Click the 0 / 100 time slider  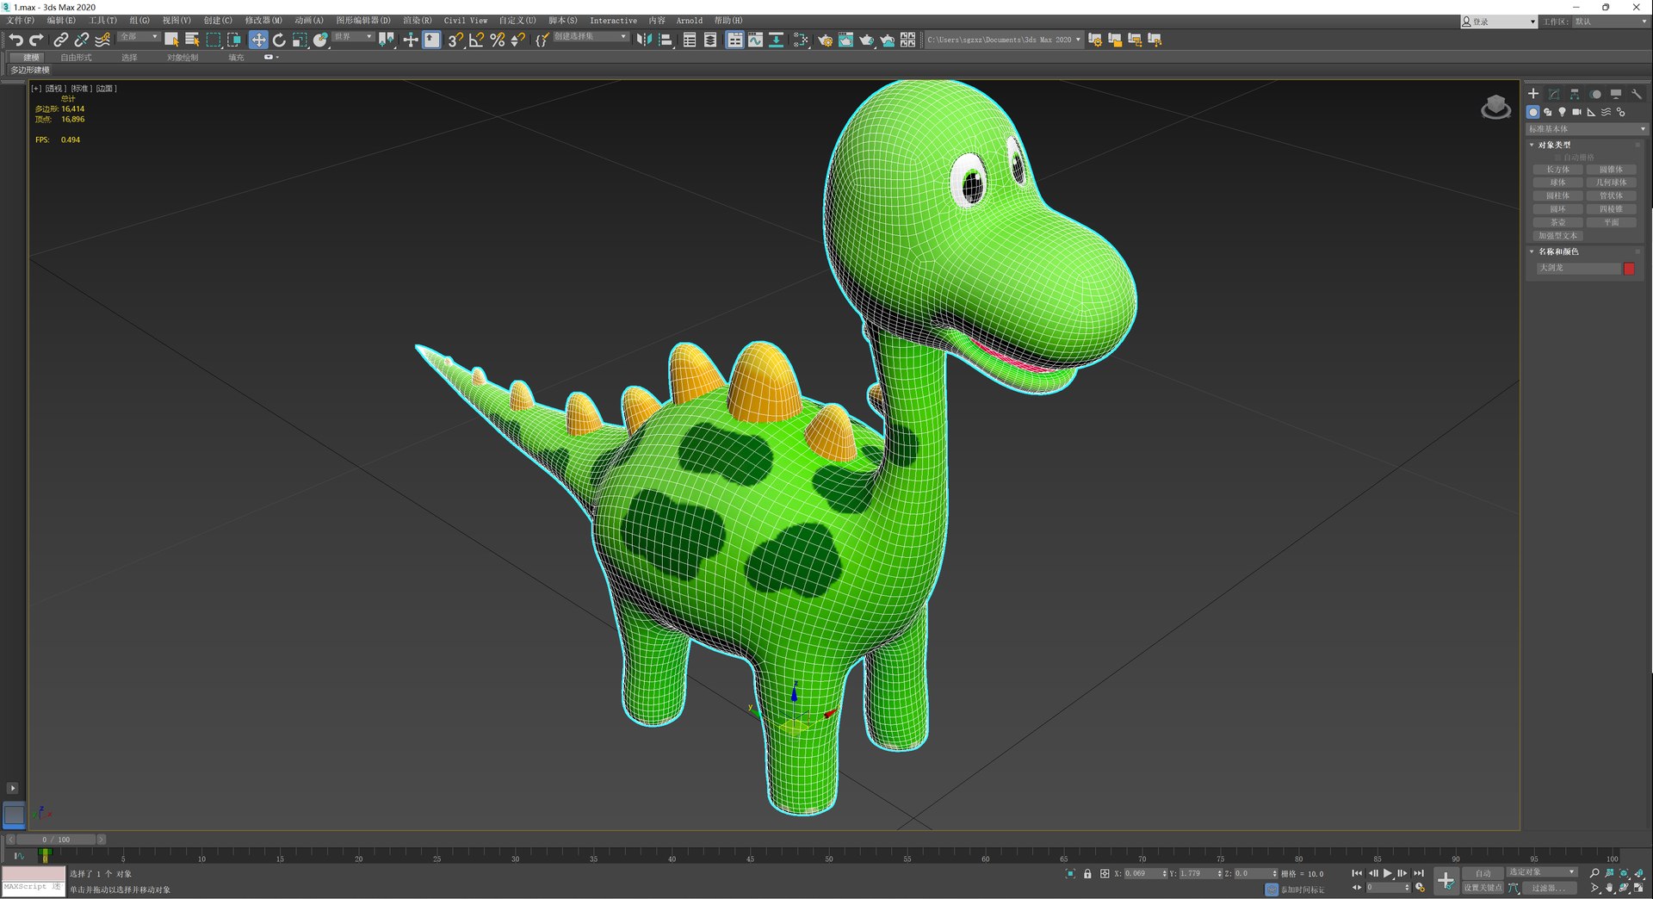pos(57,840)
